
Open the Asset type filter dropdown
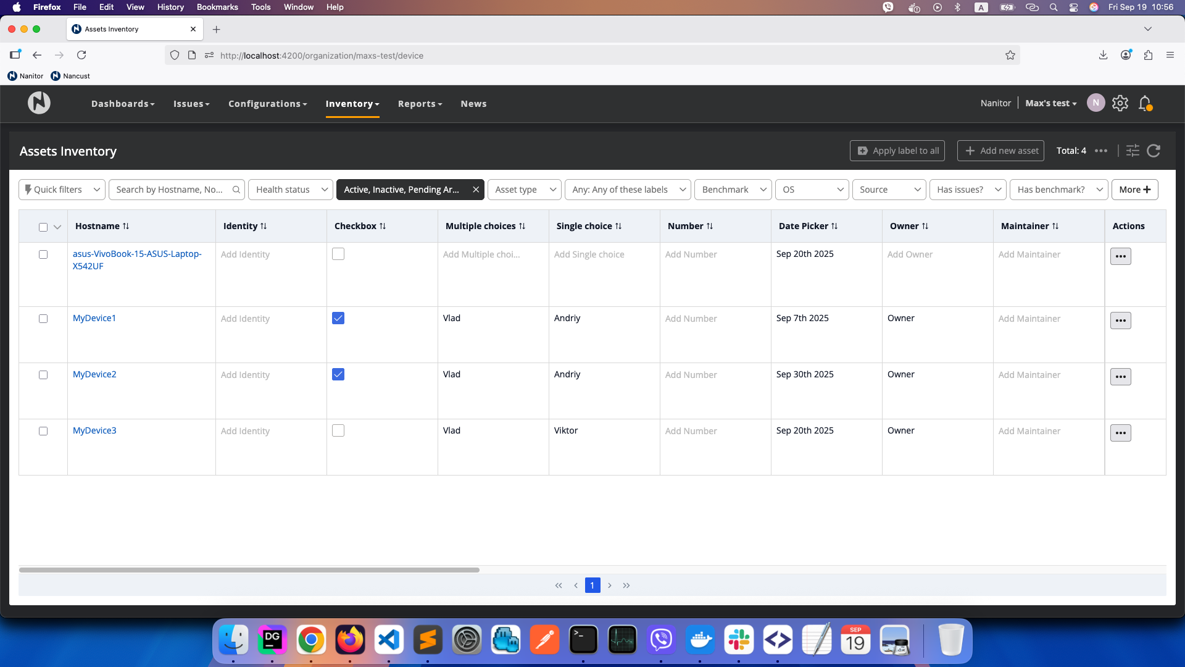(x=525, y=190)
